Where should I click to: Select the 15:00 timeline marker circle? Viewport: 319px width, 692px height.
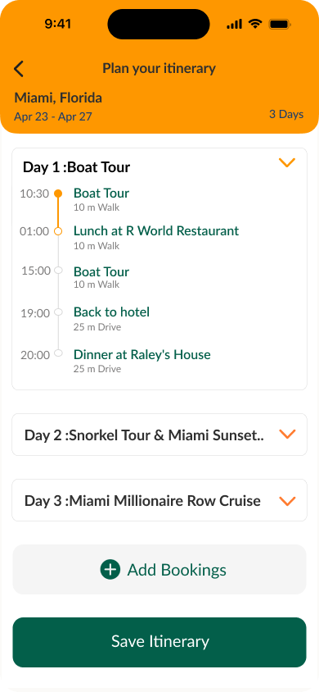click(x=57, y=270)
